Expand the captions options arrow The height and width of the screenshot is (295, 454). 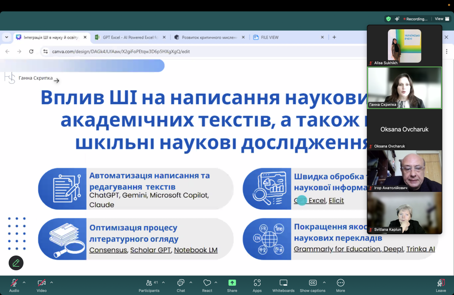click(x=324, y=283)
